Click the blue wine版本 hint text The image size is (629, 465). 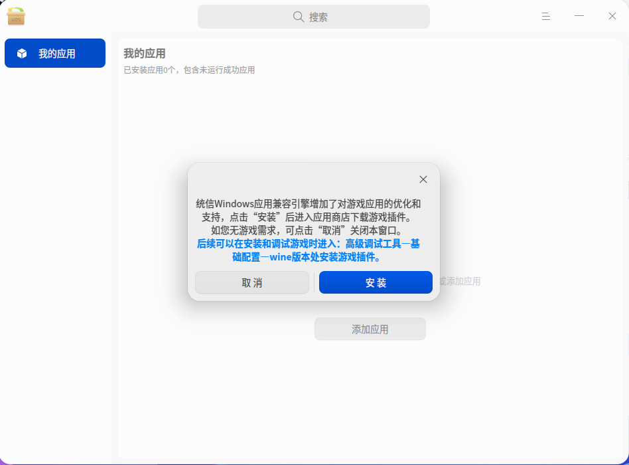tap(308, 250)
